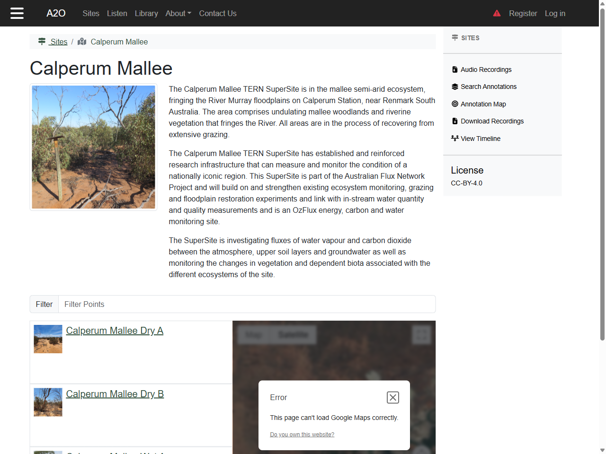Click the Calperum Mallee Dry B thumbnail
606x454 pixels.
click(48, 402)
